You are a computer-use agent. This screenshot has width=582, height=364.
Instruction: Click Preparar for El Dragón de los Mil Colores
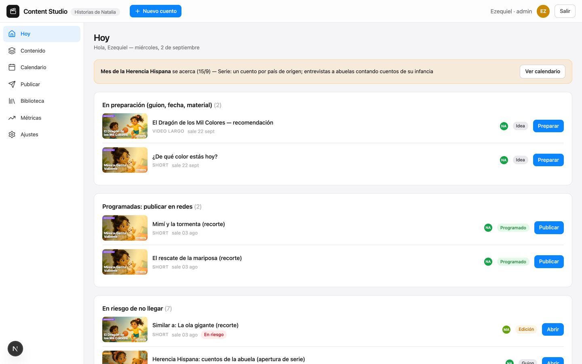pos(548,126)
